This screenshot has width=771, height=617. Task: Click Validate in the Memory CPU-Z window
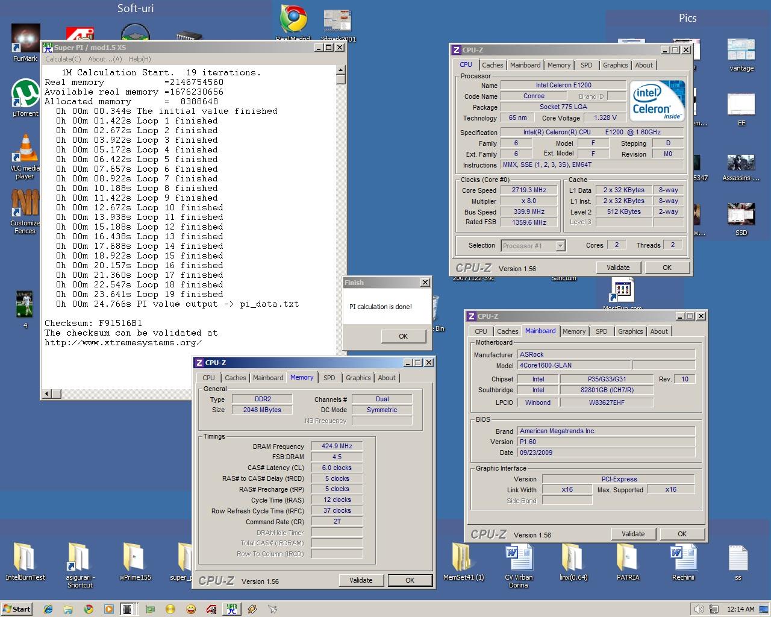pos(361,580)
